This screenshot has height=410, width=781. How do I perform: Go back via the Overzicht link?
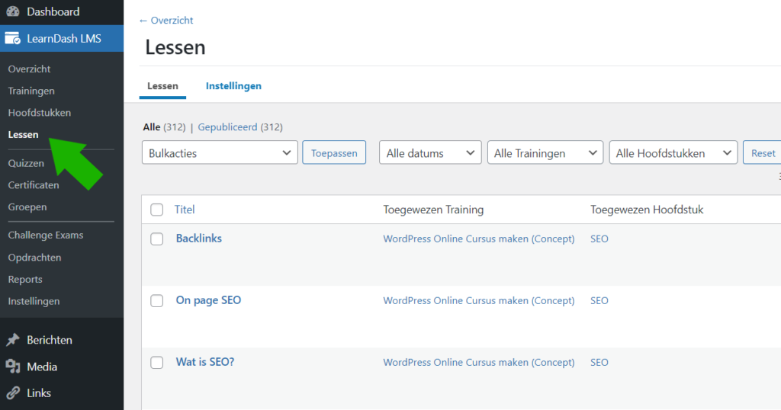(166, 21)
